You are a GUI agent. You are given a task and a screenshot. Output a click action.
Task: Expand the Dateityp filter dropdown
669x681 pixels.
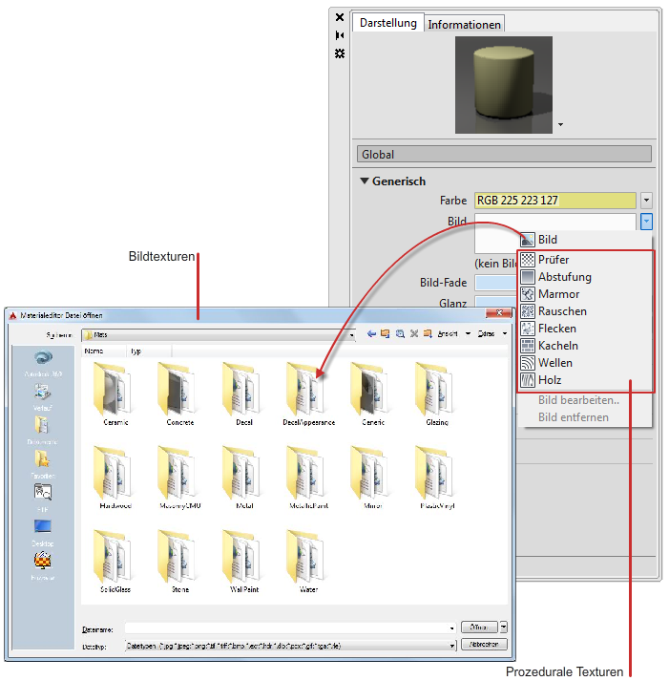(x=452, y=646)
